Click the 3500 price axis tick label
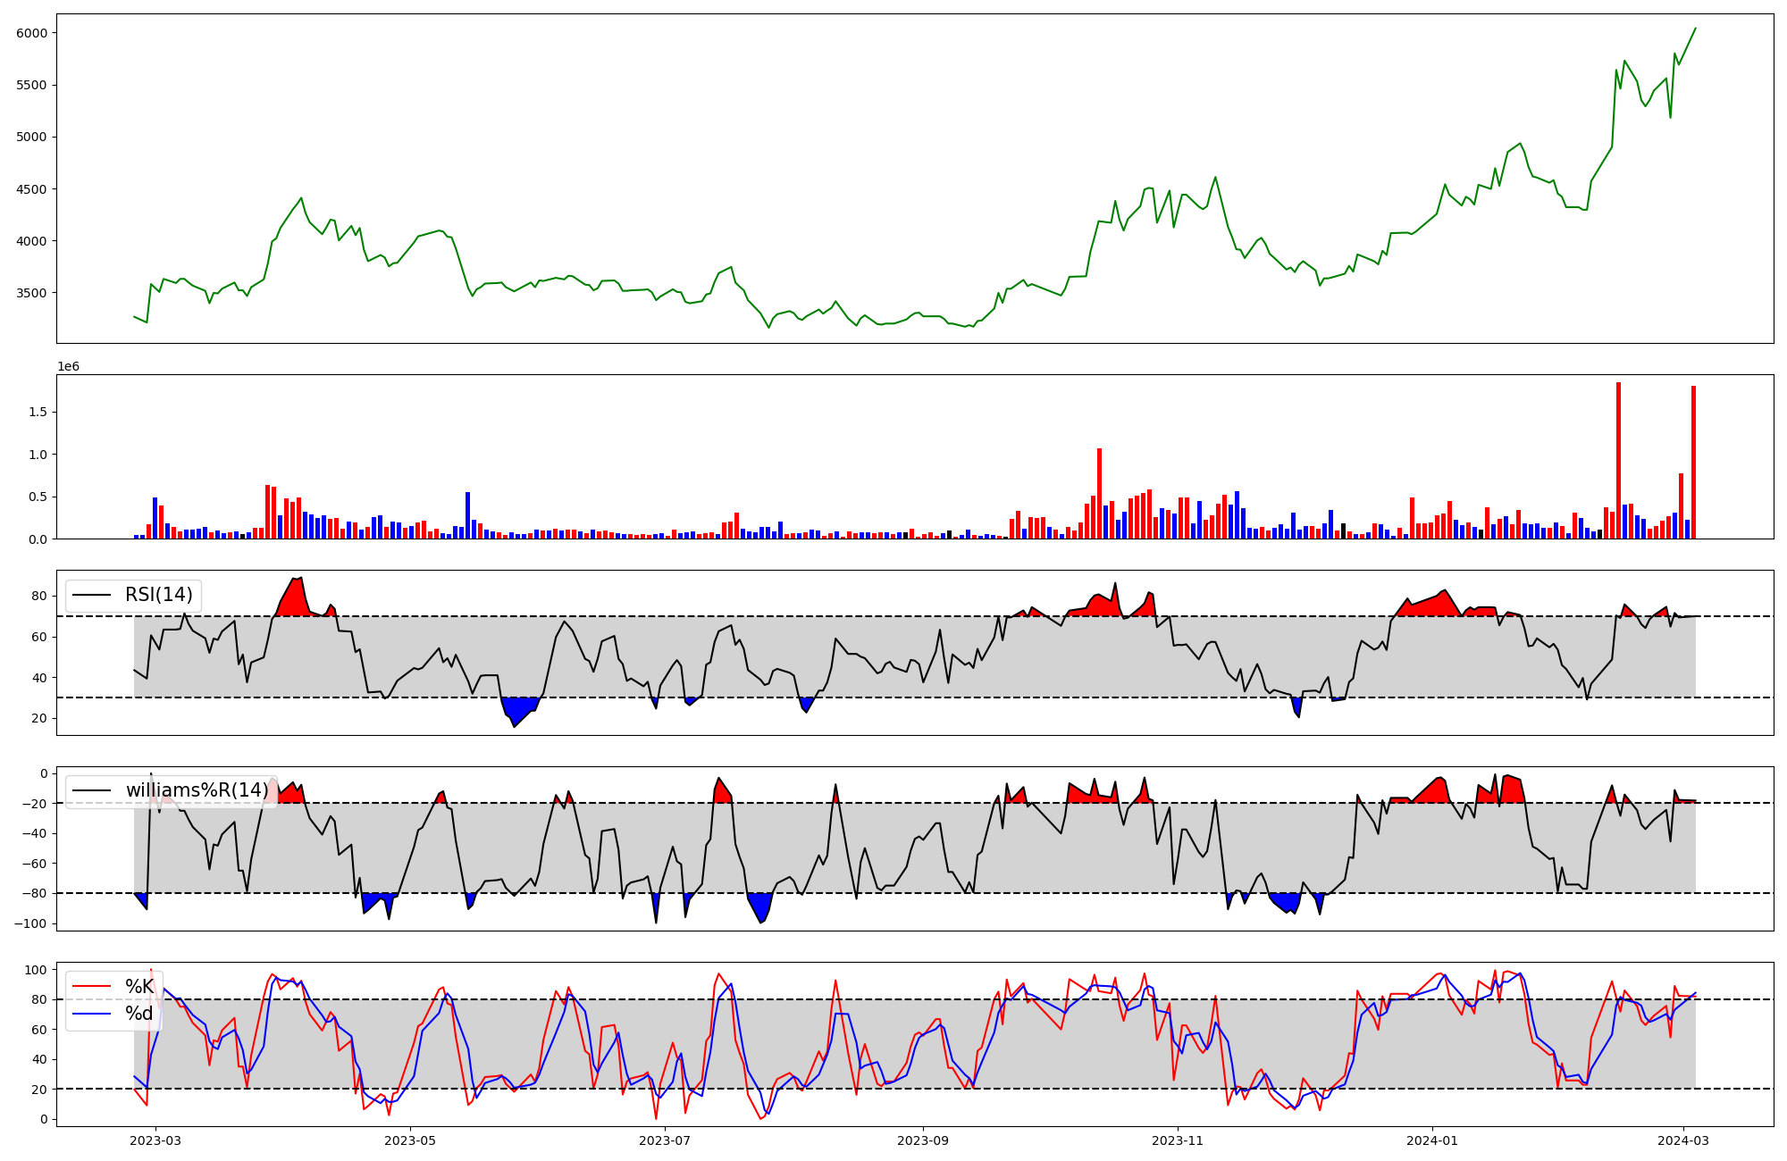Screen dimensions: 1787x1161 31,293
